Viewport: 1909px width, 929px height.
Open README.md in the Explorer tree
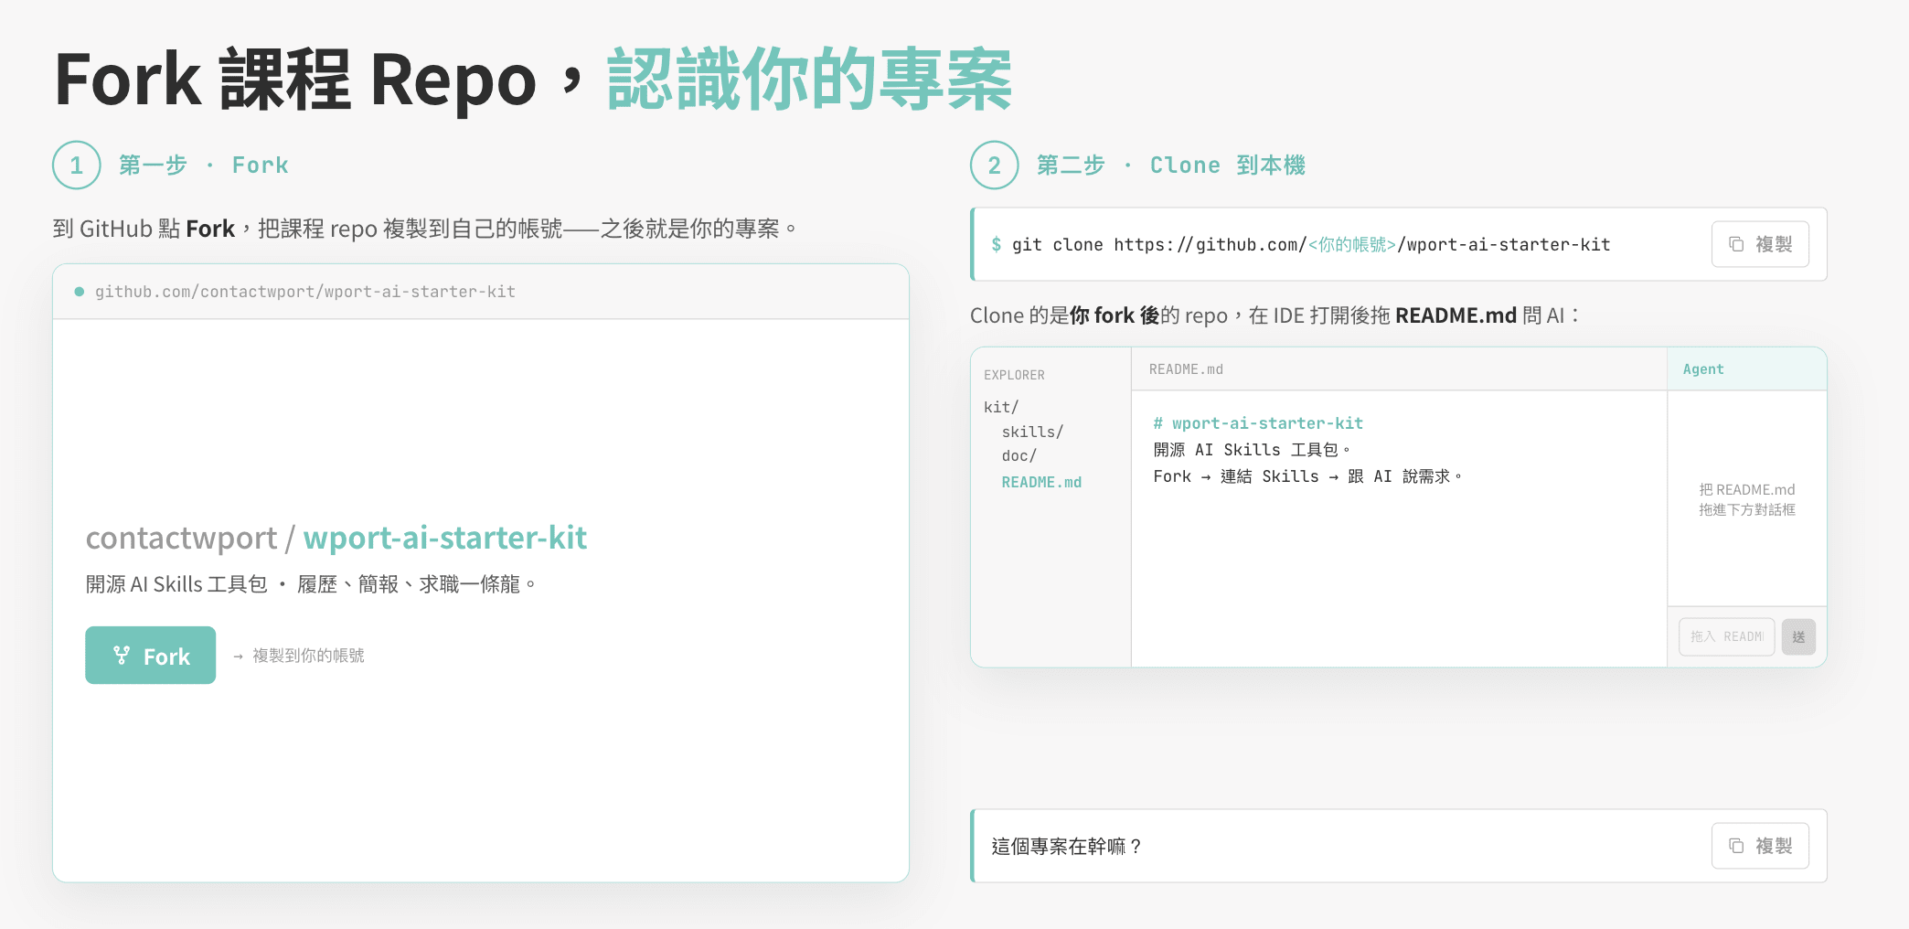coord(1041,482)
